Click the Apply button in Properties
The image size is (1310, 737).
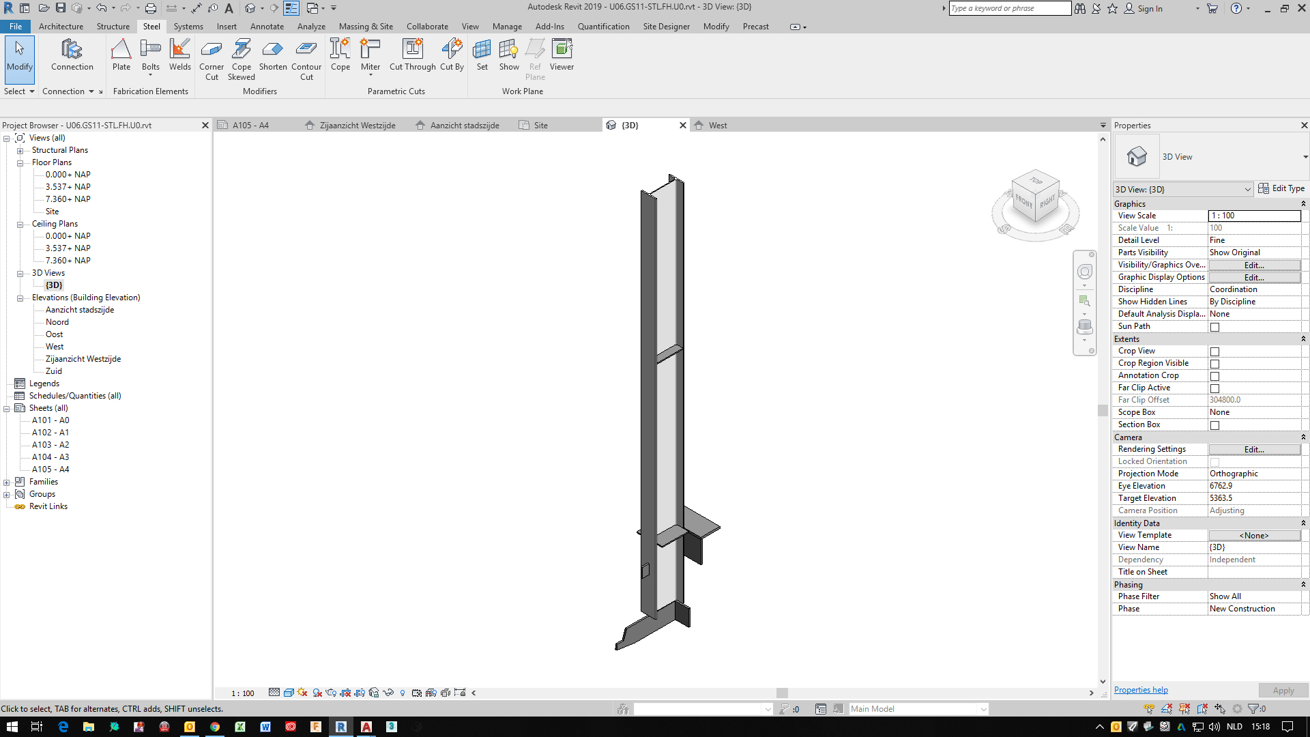[x=1283, y=690]
